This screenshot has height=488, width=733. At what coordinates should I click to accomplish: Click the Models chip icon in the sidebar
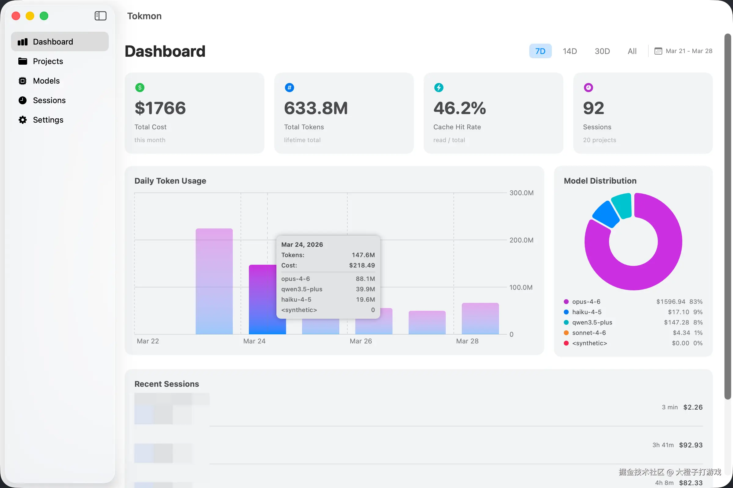(x=23, y=81)
